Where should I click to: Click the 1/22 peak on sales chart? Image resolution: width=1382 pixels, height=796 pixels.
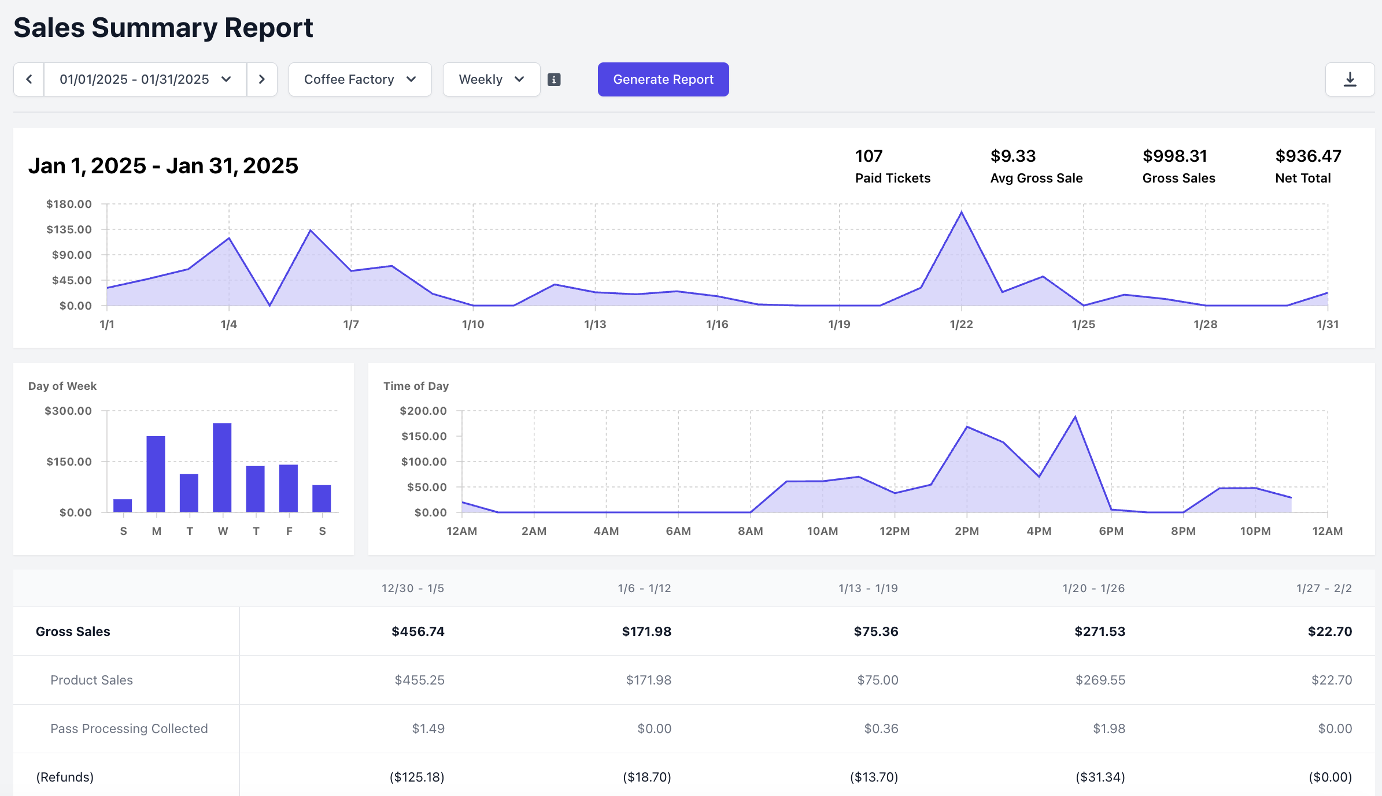tap(961, 213)
